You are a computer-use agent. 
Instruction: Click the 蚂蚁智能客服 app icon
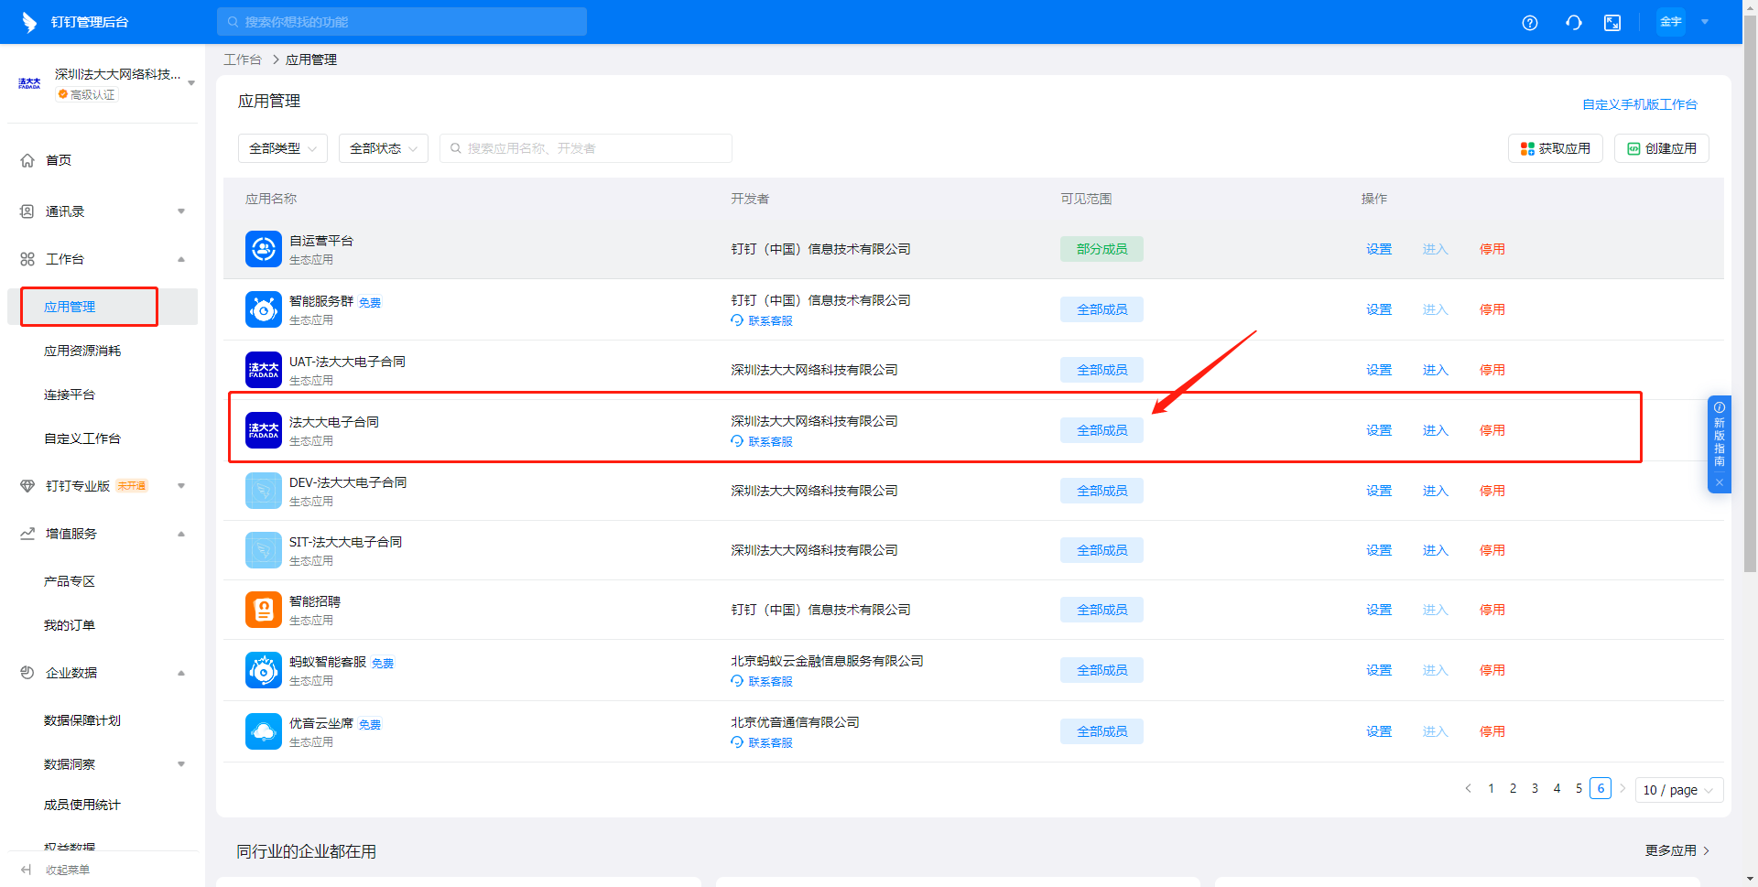click(x=264, y=670)
